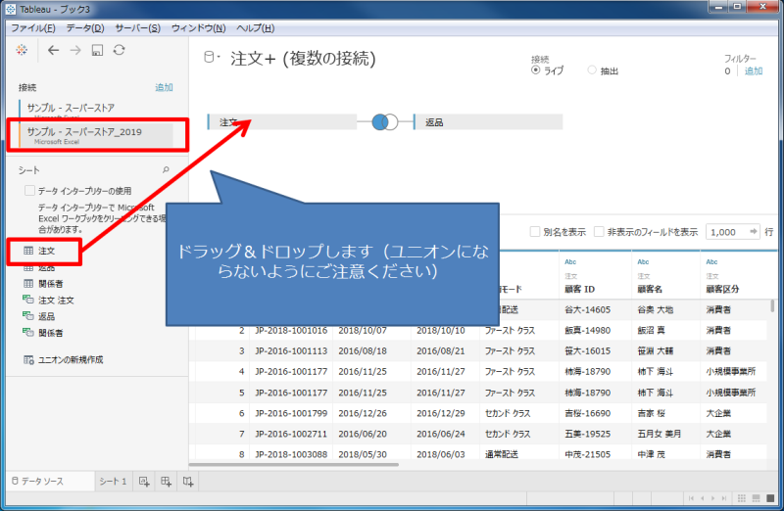
Task: Select named range icon for 注文 注文
Action: (28, 300)
